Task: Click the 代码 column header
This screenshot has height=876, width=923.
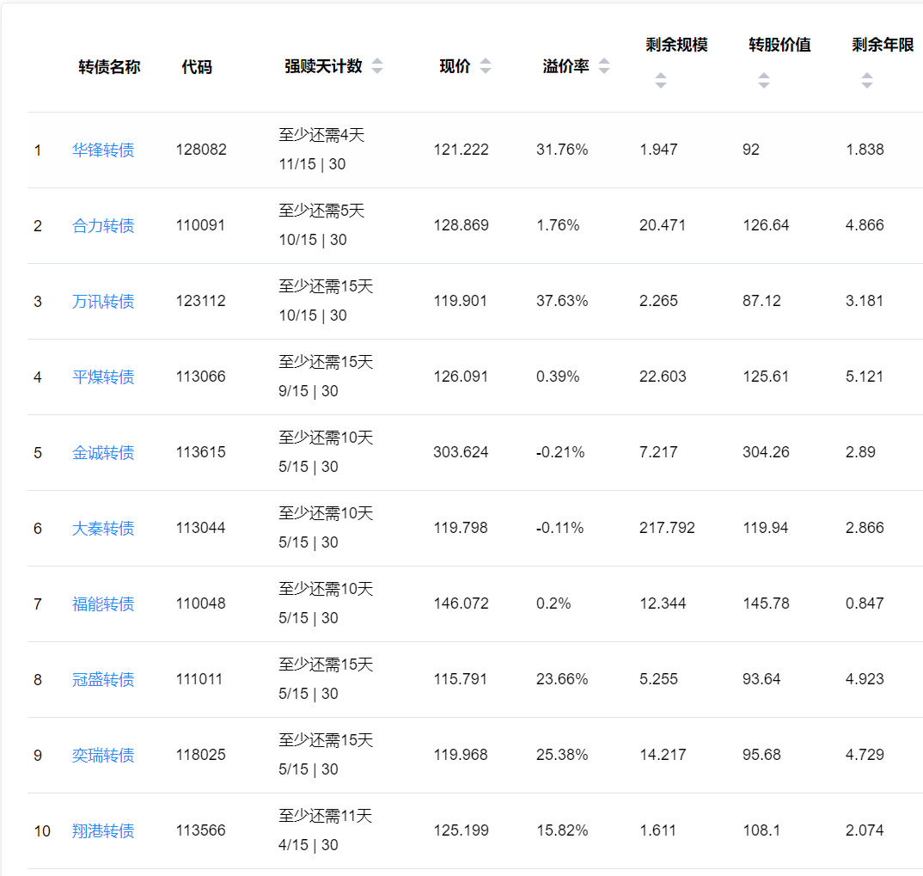Action: click(197, 67)
